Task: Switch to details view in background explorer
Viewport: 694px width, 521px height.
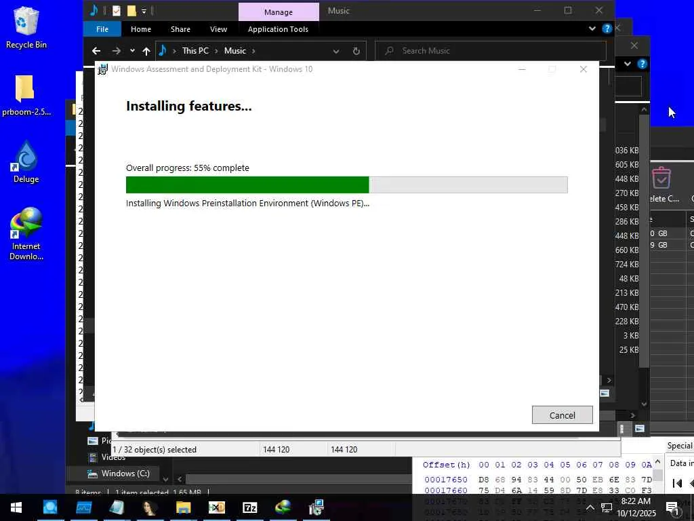Action: pos(622,429)
